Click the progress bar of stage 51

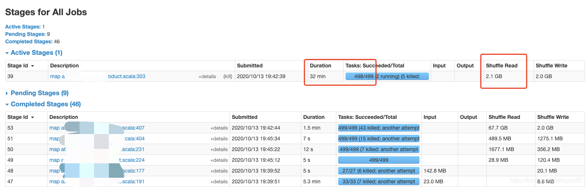point(379,138)
